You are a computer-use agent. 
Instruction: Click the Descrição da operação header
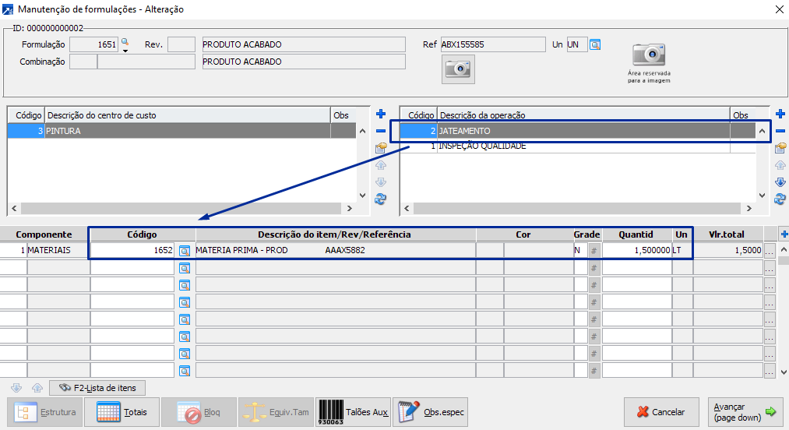point(583,115)
